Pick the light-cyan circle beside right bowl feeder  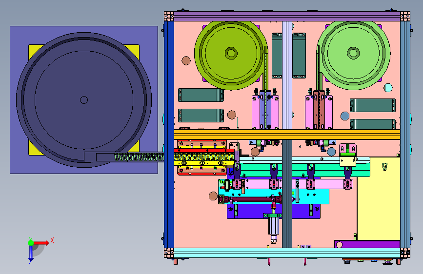point(388,88)
